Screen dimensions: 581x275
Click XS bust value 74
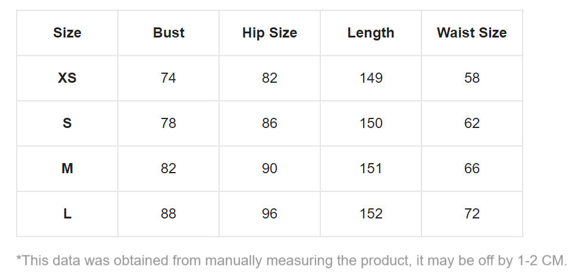[168, 78]
